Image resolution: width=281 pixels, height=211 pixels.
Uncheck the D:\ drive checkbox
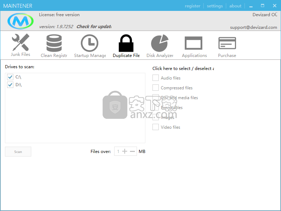pos(10,85)
